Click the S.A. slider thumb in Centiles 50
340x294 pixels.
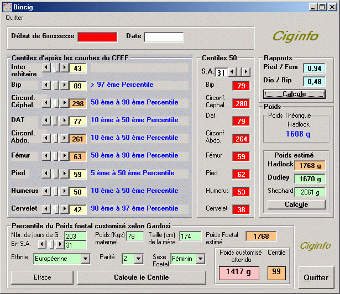point(239,72)
